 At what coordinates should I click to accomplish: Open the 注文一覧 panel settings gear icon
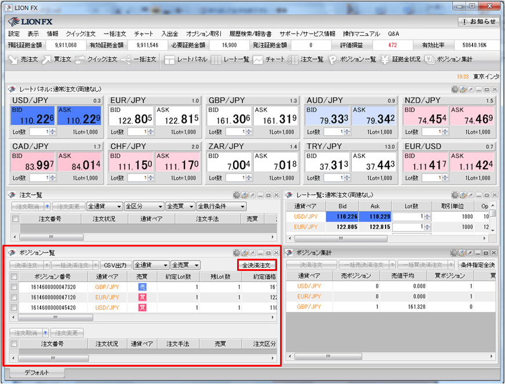tap(237, 195)
